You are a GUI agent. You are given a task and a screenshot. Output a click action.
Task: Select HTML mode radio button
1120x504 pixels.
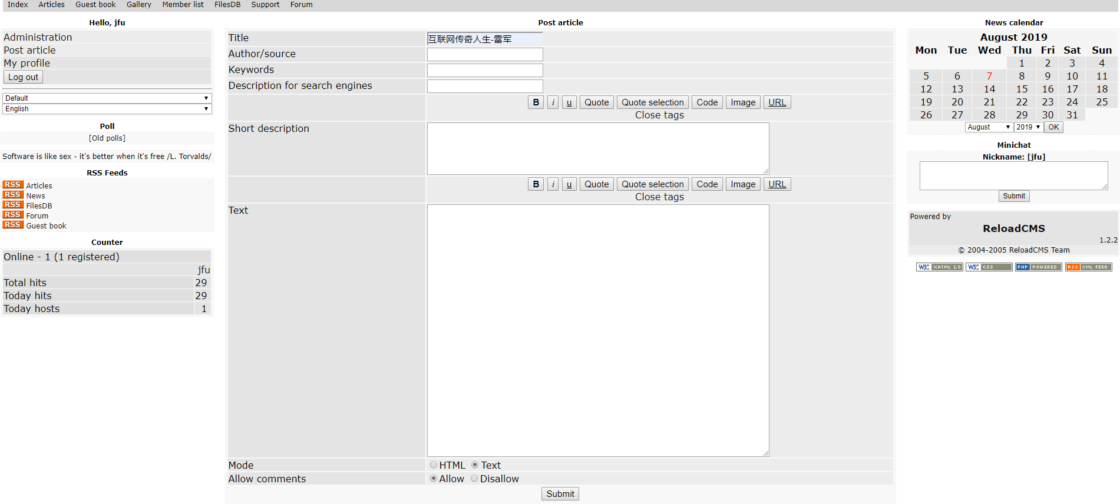[434, 465]
